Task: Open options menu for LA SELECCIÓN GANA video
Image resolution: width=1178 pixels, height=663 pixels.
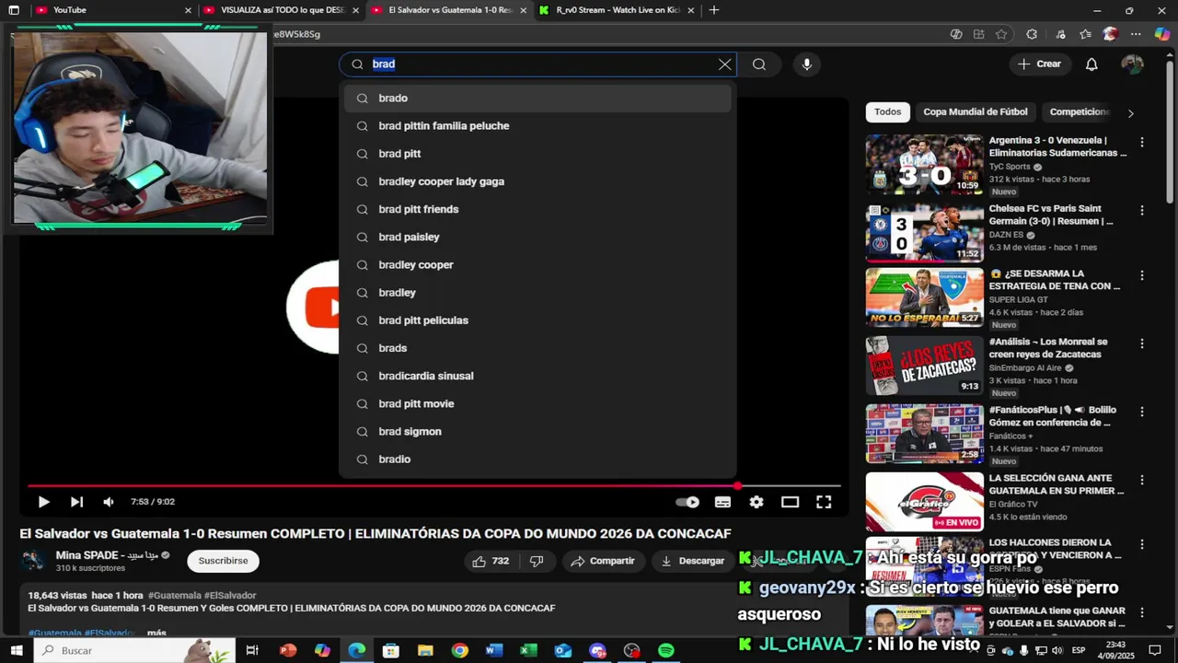Action: (x=1142, y=480)
